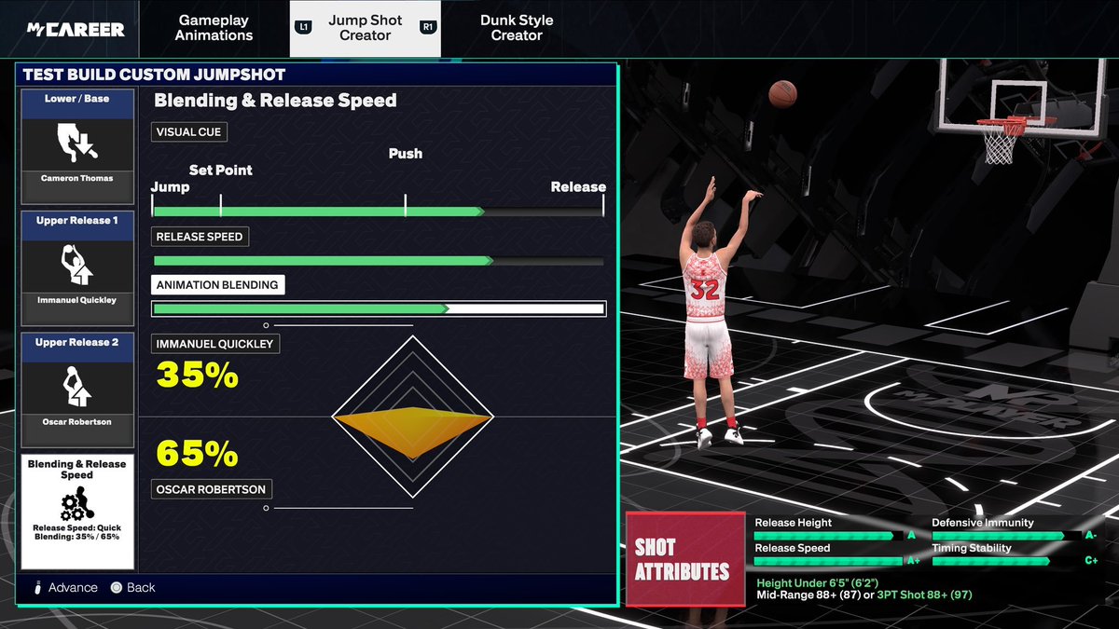Screen dimensions: 1119x629
Task: Click the R1 bumper icon
Action: point(427,27)
